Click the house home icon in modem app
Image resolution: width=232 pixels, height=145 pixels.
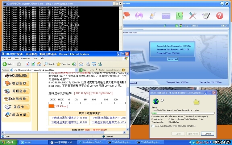[127, 16]
